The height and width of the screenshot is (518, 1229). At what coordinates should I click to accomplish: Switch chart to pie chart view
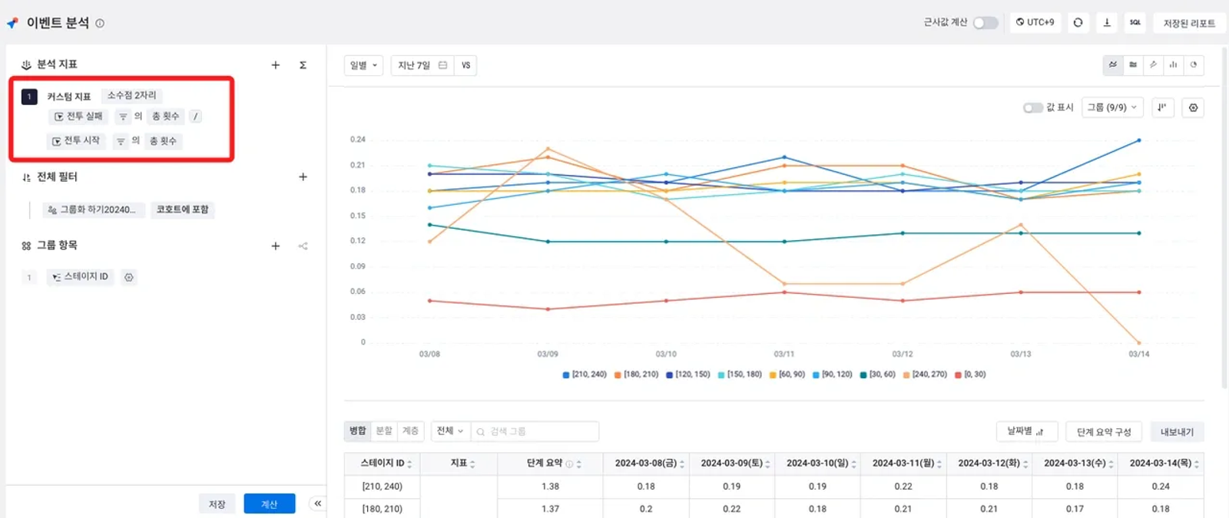(x=1193, y=65)
